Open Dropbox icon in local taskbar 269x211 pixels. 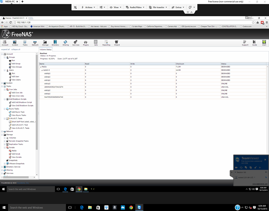[x=106, y=207]
